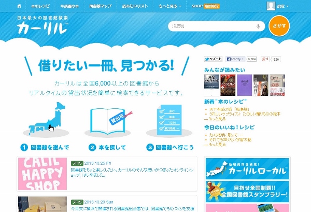Click the checklist document illustration
The image size is (311, 212).
click(169, 121)
